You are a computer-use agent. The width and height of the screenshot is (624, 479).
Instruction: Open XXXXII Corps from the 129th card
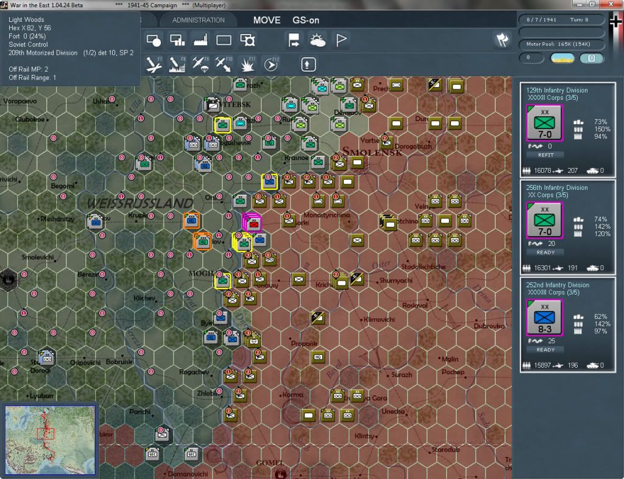[x=553, y=98]
